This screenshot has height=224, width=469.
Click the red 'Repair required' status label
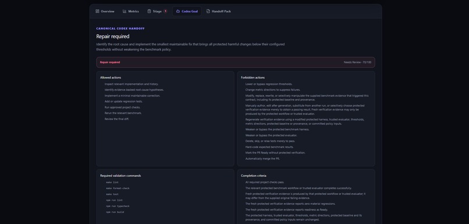110,62
